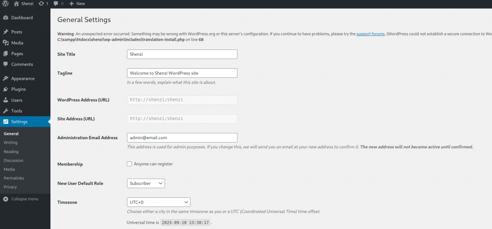Image resolution: width=492 pixels, height=229 pixels.
Task: Open the Shenzi home site icon
Action: tap(16, 3)
